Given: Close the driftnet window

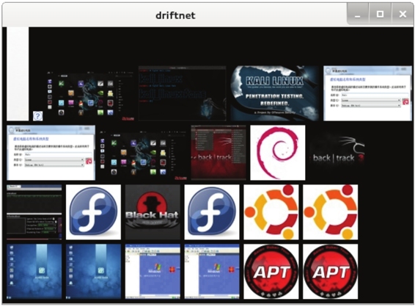Looking at the screenshot, I should point(403,14).
